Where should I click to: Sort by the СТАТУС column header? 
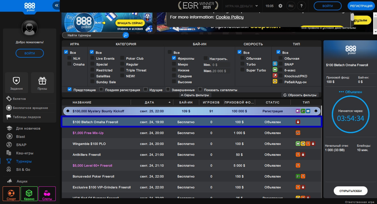point(273,102)
